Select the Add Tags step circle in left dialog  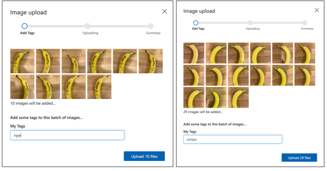25,26
